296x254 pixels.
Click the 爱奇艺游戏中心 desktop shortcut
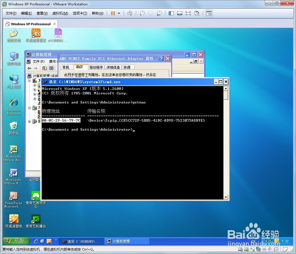click(x=36, y=200)
